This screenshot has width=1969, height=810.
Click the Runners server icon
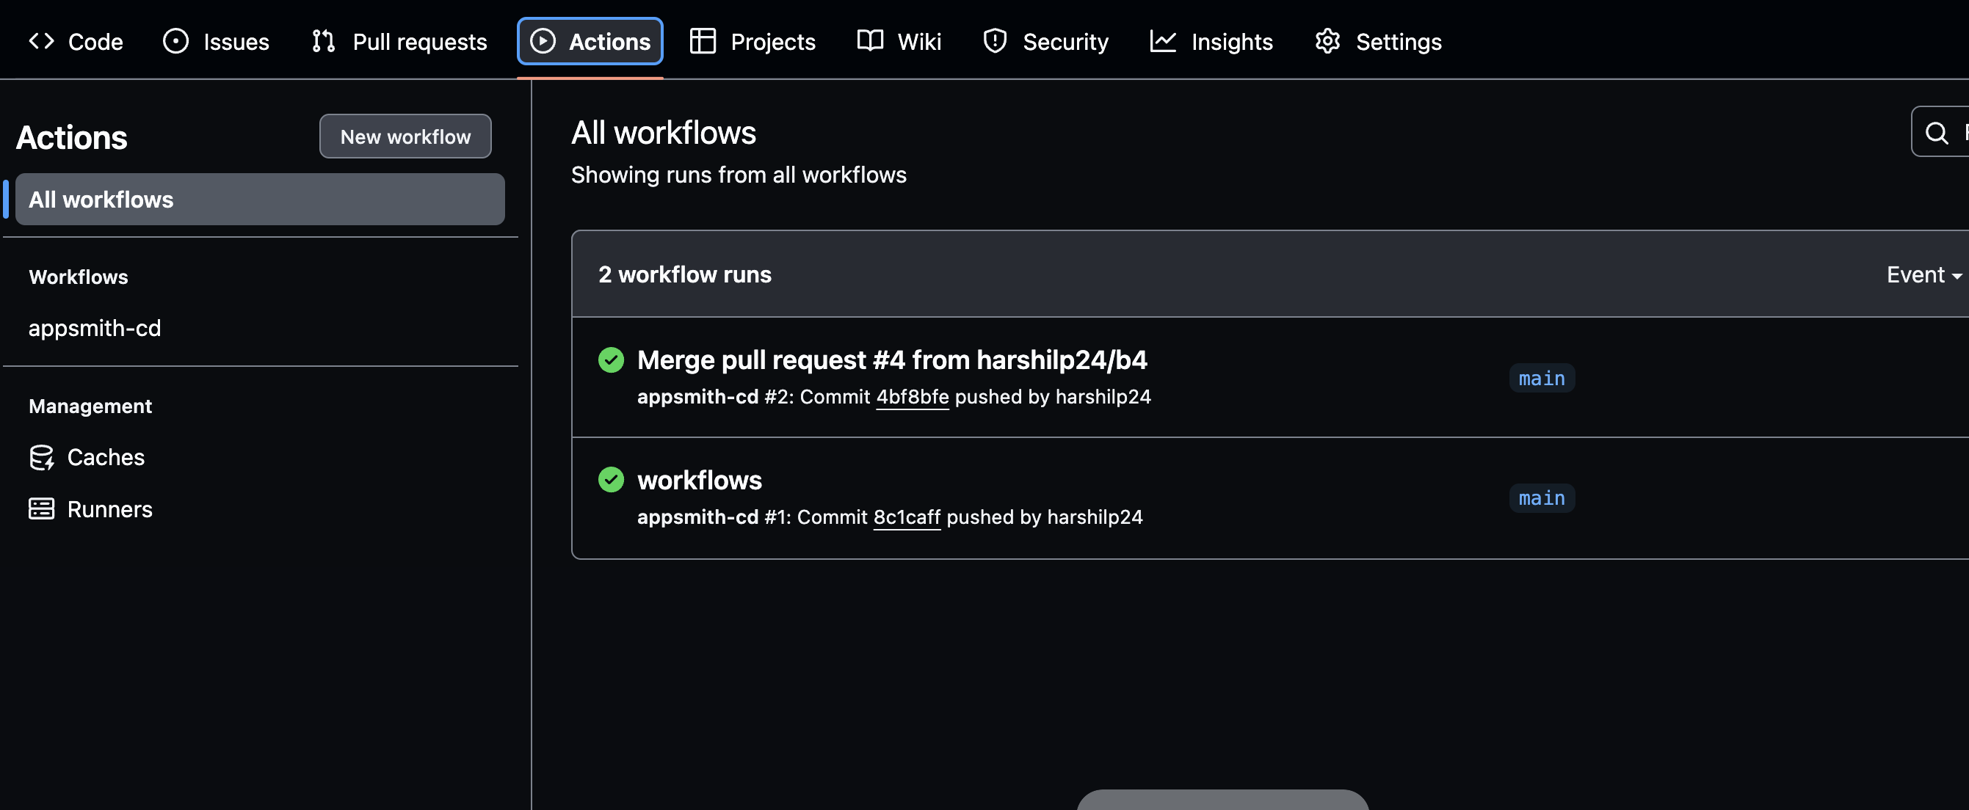pos(41,509)
